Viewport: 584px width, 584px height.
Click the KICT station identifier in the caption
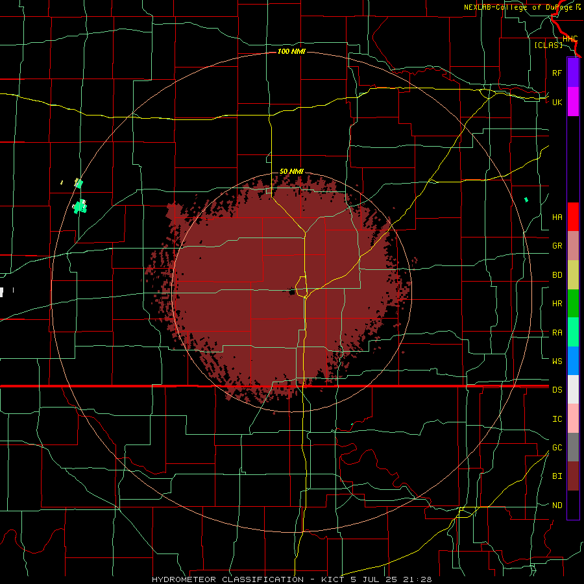pos(334,579)
